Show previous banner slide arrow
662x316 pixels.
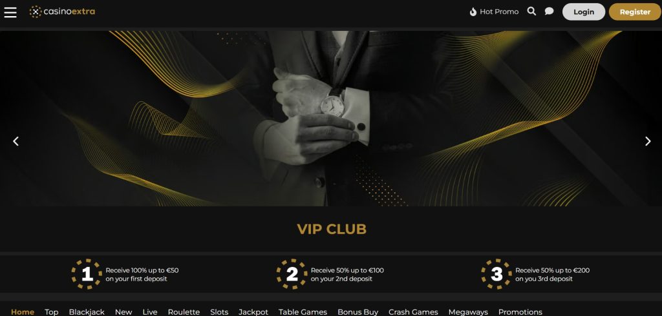(x=16, y=141)
